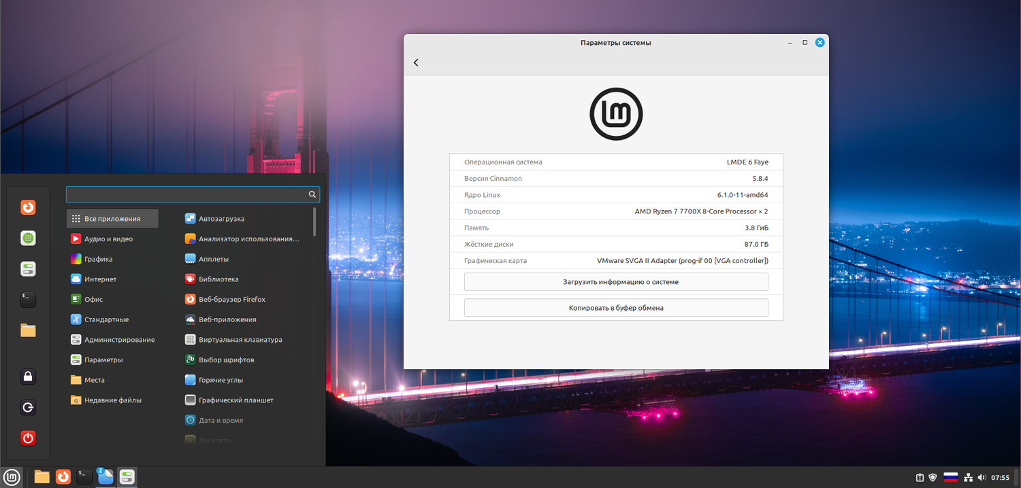Screen dimensions: 1021x488
Task: Focus the application menu search field
Action: 193,194
